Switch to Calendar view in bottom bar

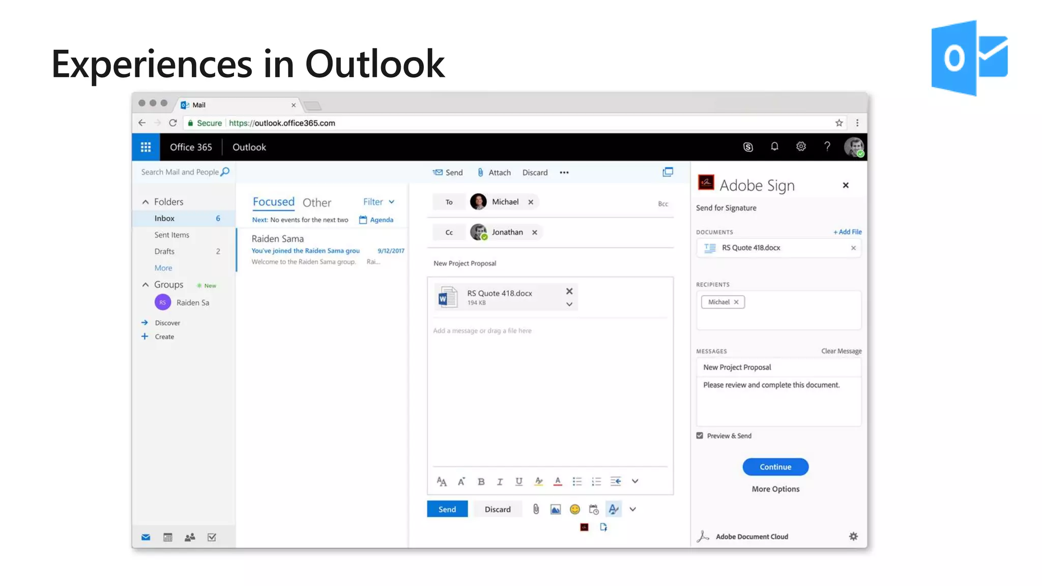[x=167, y=537]
